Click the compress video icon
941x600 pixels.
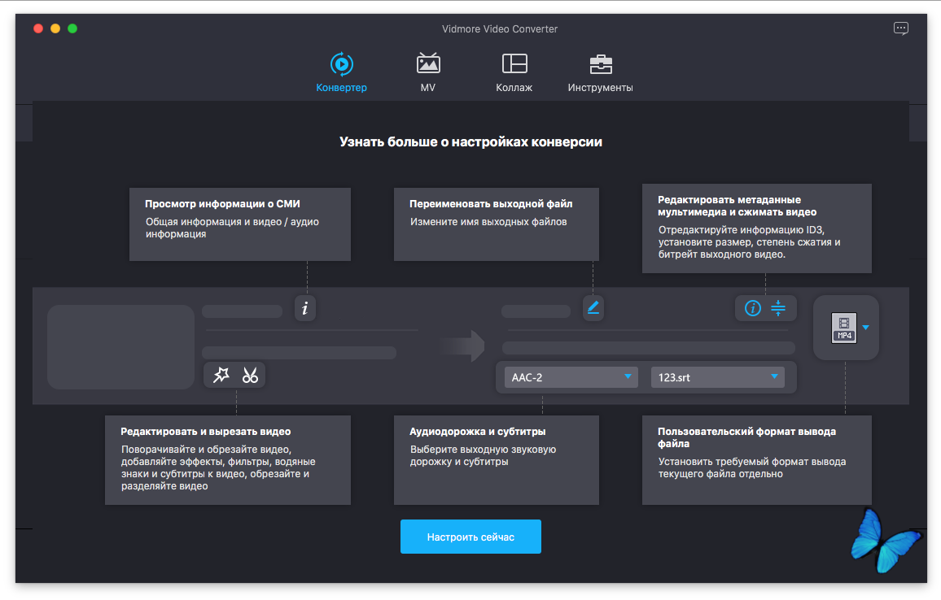tap(778, 308)
